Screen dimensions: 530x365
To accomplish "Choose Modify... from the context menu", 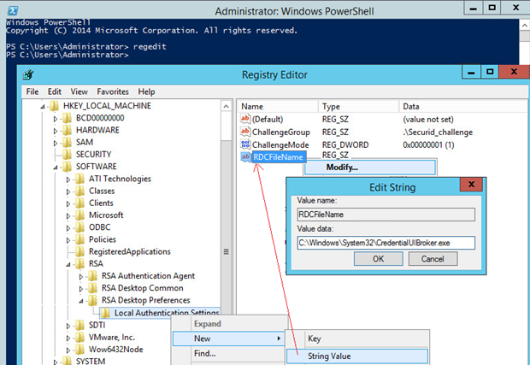I will click(342, 167).
